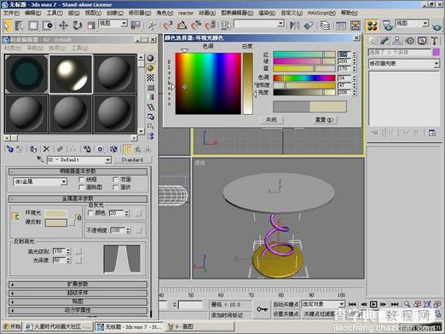445x334 pixels.
Task: Click the 漫反射 diffuse color swatch
Action: [x=56, y=222]
